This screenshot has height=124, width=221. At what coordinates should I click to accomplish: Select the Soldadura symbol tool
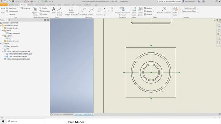click(x=91, y=11)
